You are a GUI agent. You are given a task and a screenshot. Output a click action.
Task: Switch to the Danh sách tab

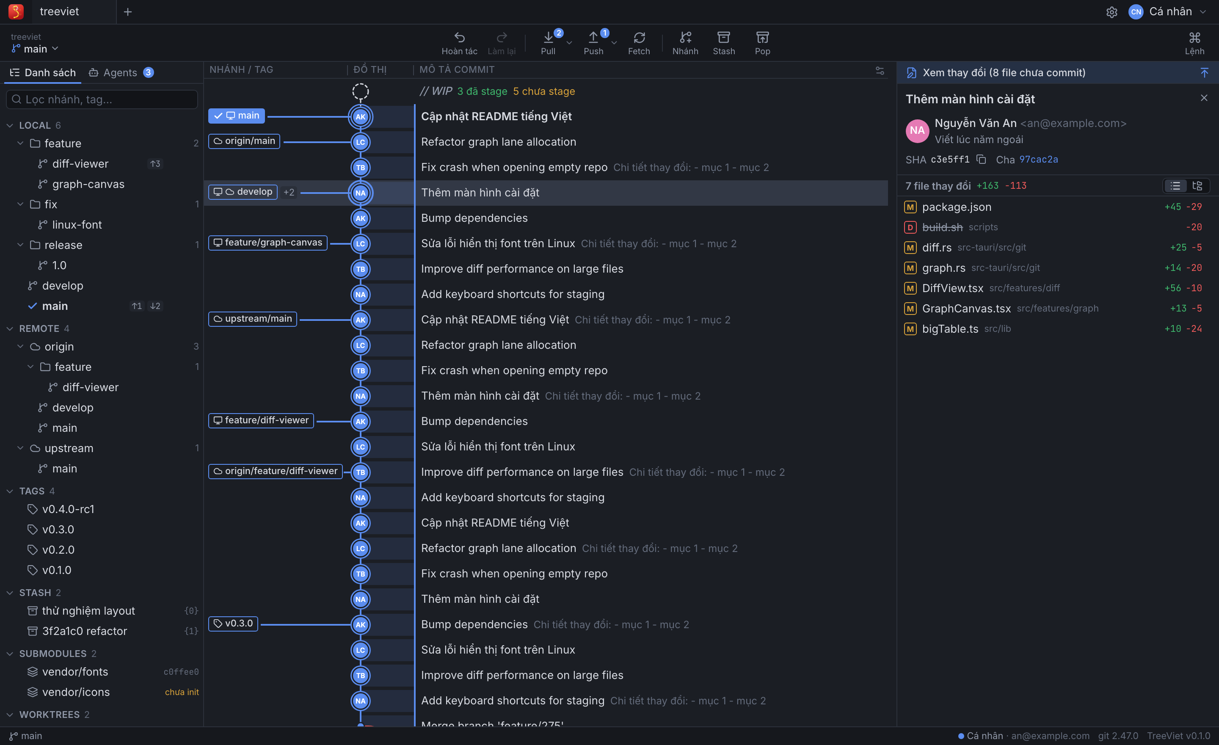43,73
